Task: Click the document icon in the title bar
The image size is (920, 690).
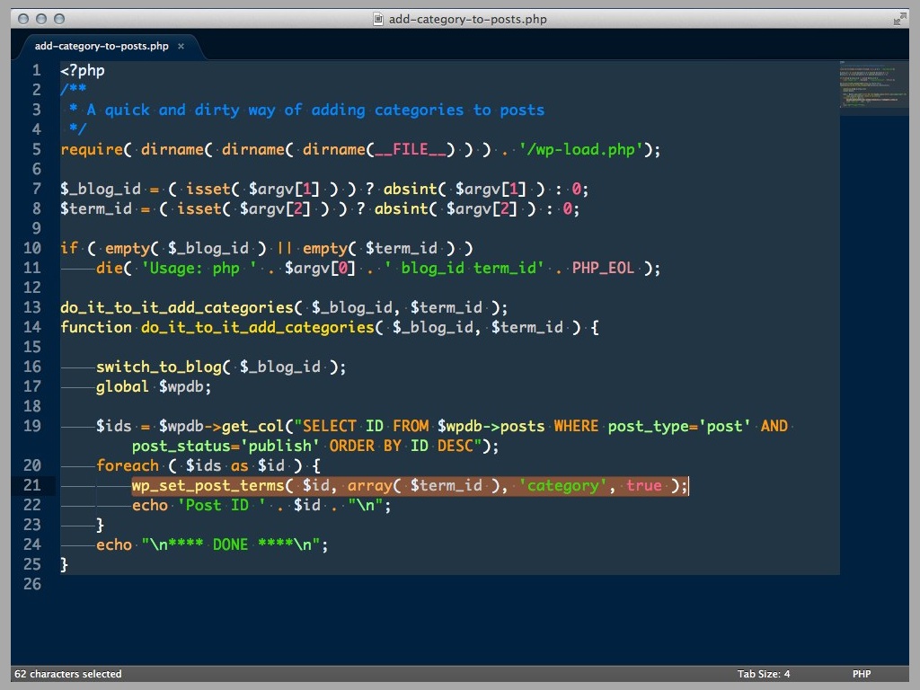Action: (378, 19)
